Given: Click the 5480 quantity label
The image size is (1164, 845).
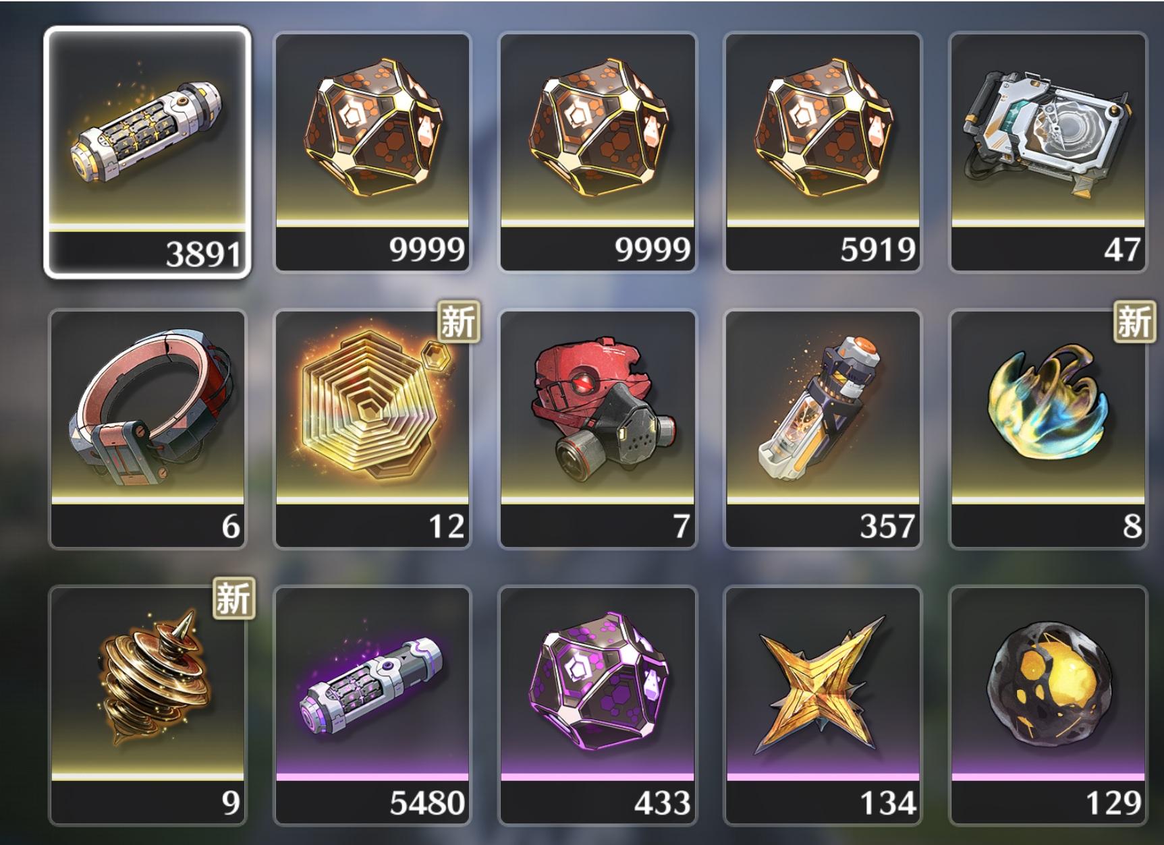Looking at the screenshot, I should click(427, 803).
